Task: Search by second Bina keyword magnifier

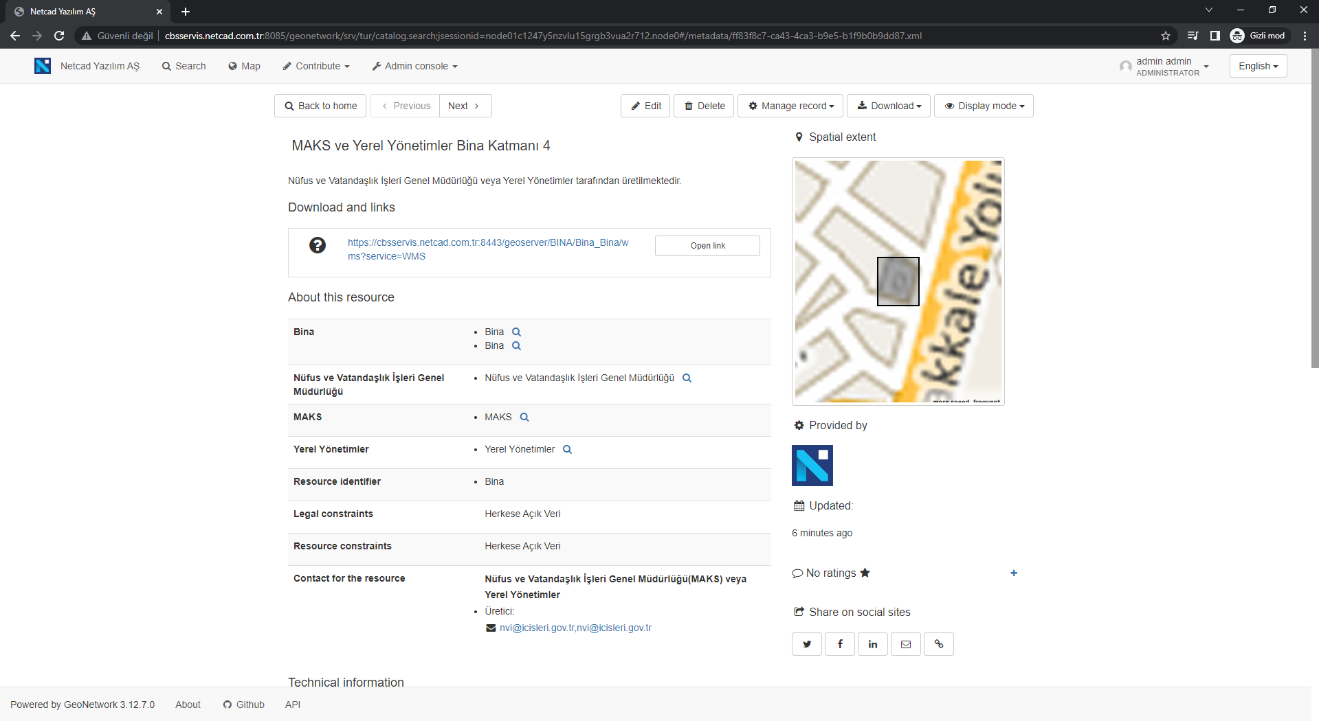Action: (517, 346)
